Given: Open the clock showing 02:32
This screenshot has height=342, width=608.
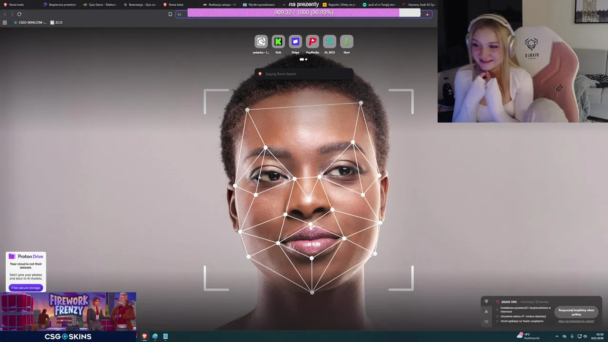Looking at the screenshot, I should [x=597, y=336].
